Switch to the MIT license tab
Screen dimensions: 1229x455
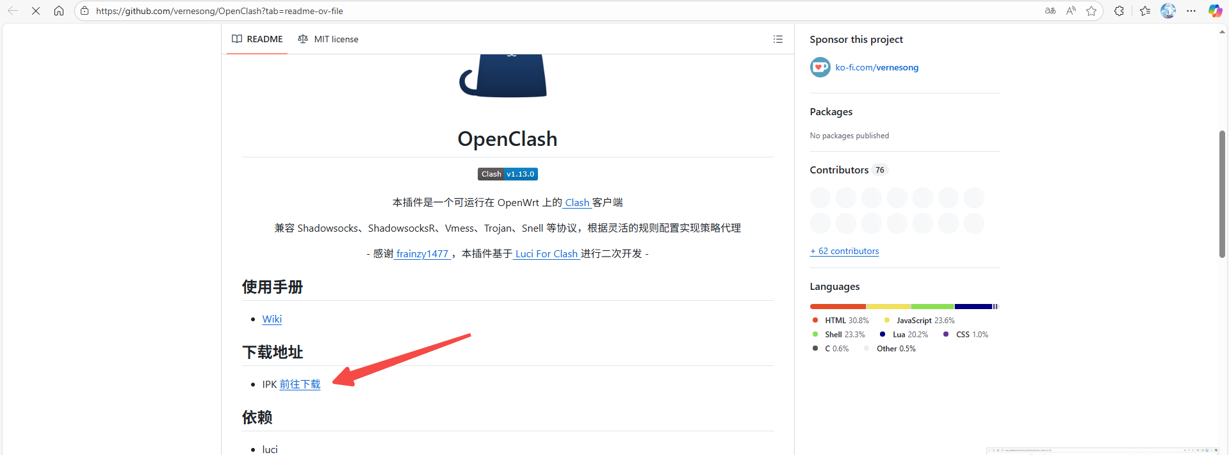328,39
